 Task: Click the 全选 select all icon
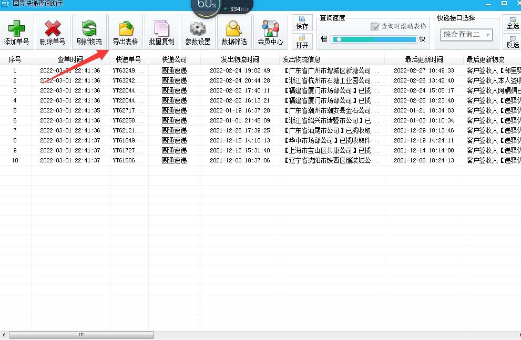pyautogui.click(x=513, y=24)
